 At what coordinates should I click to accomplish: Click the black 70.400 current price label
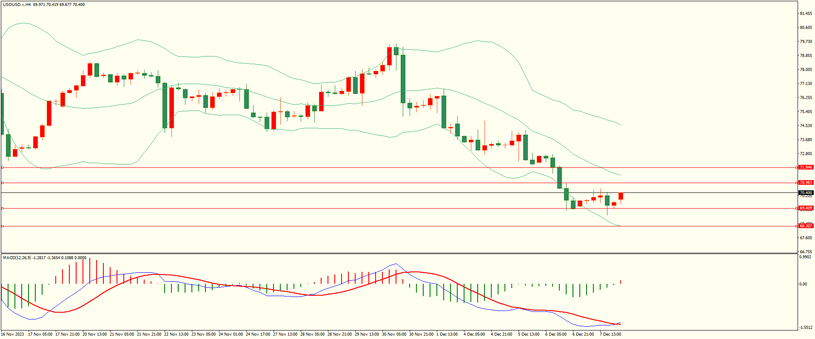[x=806, y=193]
